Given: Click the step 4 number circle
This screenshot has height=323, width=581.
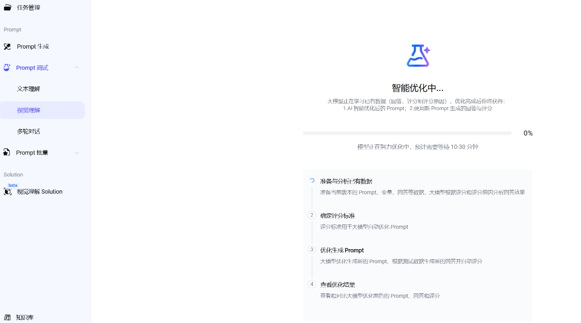Looking at the screenshot, I should [312, 284].
